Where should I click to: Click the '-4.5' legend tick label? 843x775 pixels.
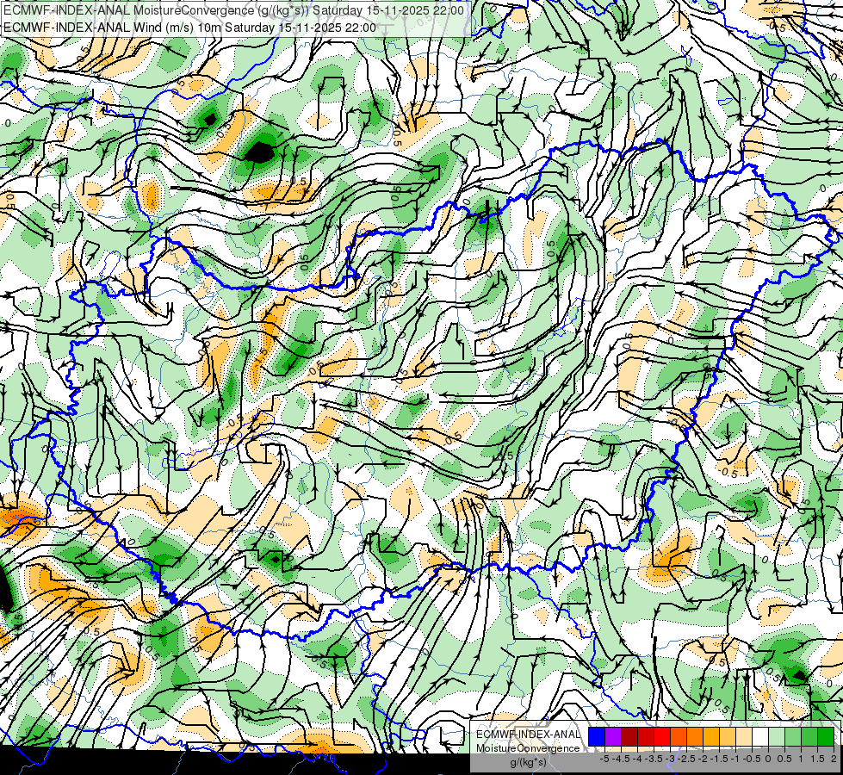[621, 759]
